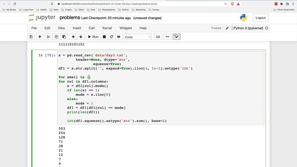Image resolution: width=297 pixels, height=167 pixels.
Task: Click the Python logo icon
Action: click(243, 18)
